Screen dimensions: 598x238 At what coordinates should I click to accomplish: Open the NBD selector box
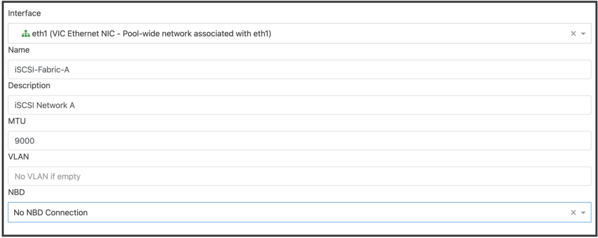(292, 213)
